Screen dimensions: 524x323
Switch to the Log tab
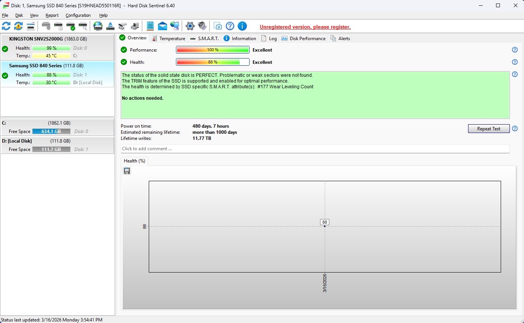coord(269,38)
